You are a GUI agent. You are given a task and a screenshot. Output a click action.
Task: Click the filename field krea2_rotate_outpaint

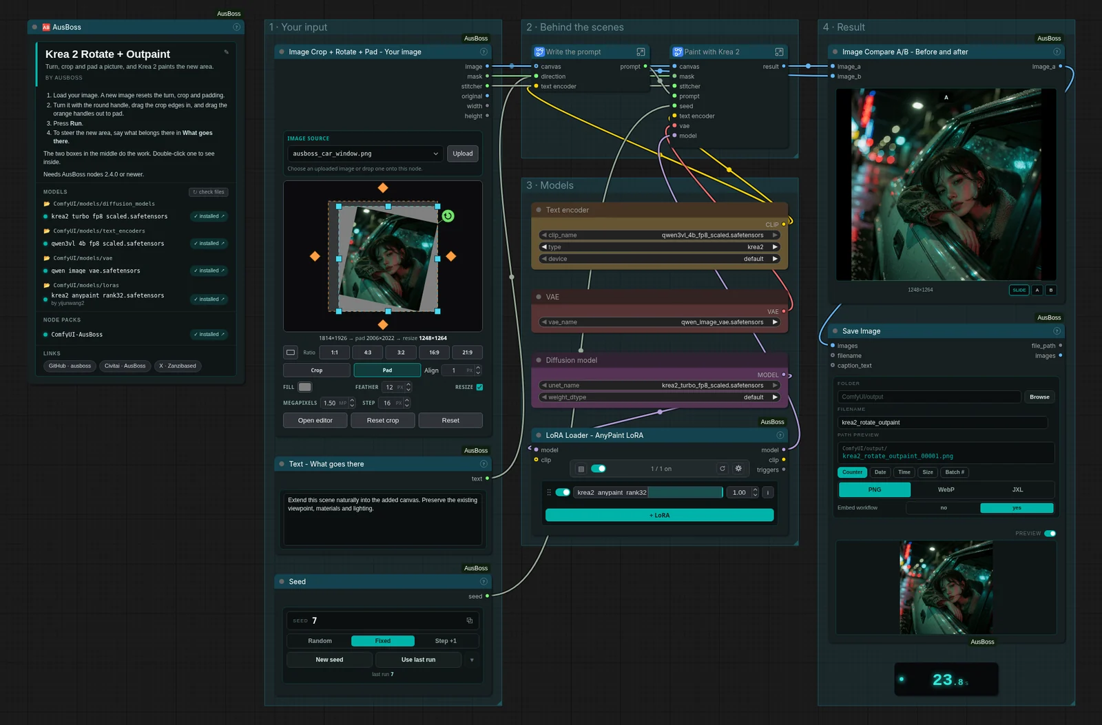coord(943,423)
